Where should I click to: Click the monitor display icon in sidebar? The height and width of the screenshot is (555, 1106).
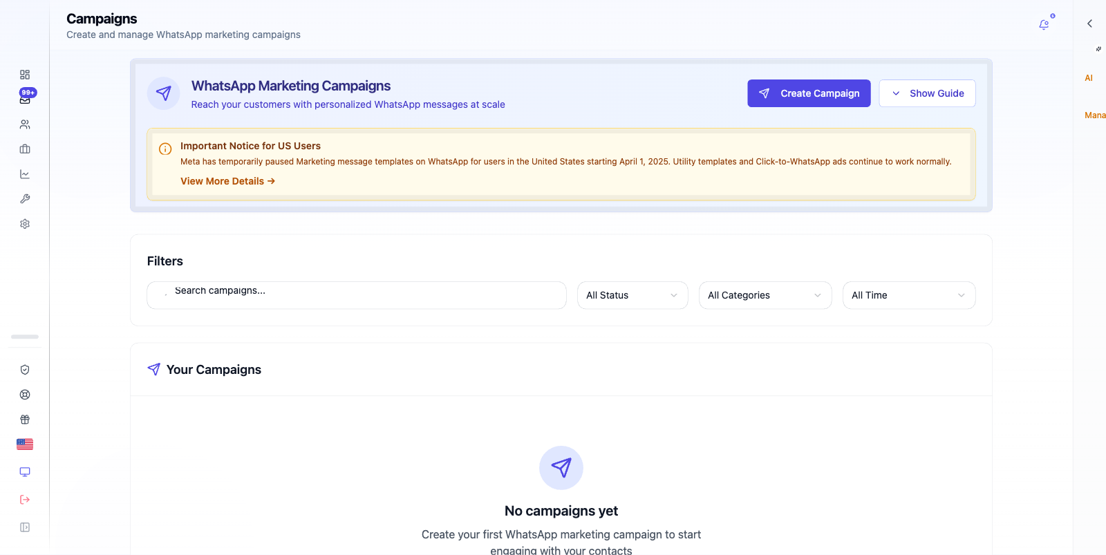[25, 472]
